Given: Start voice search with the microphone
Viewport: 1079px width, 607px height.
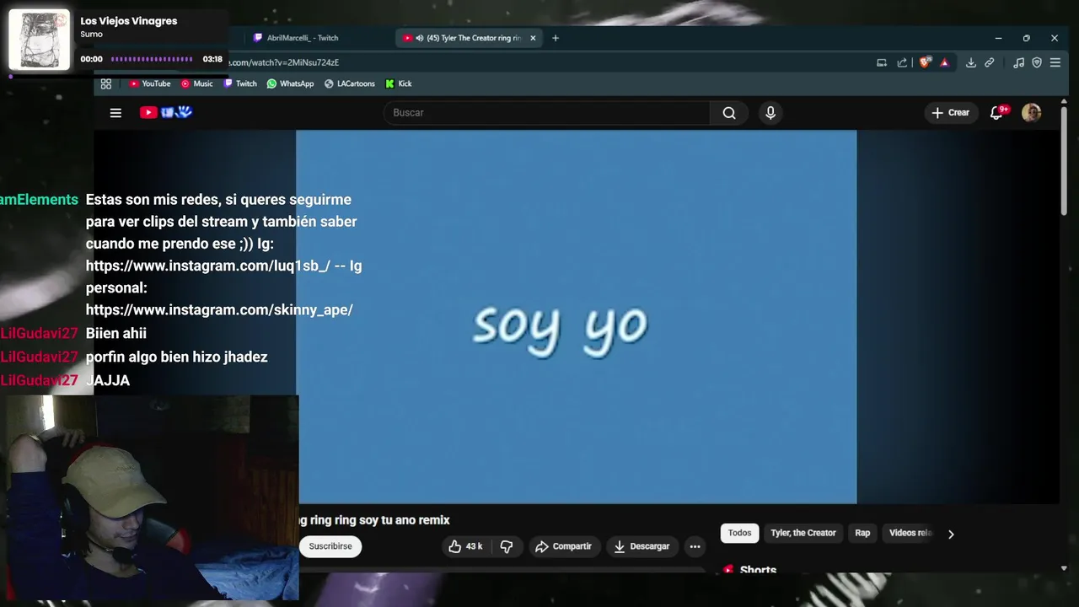Looking at the screenshot, I should [770, 113].
